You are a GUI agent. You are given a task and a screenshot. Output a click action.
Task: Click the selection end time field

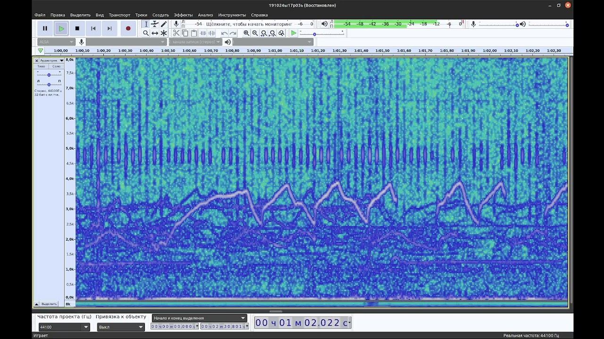pos(225,326)
